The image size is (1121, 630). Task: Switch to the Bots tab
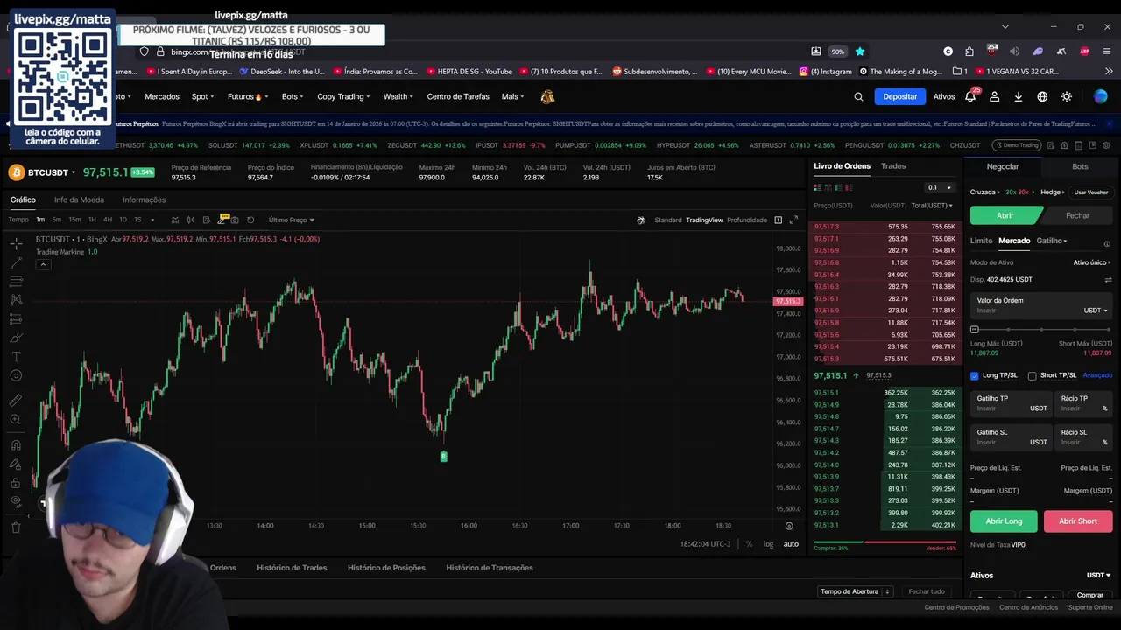1080,166
